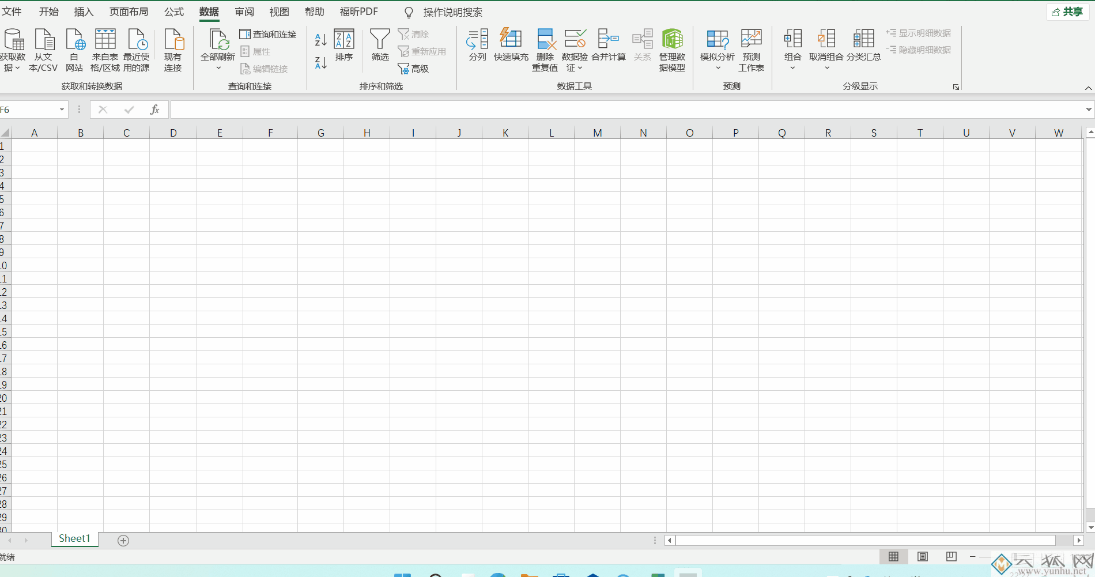The image size is (1095, 577).
Task: Switch to Page Break Preview view
Action: click(x=951, y=556)
